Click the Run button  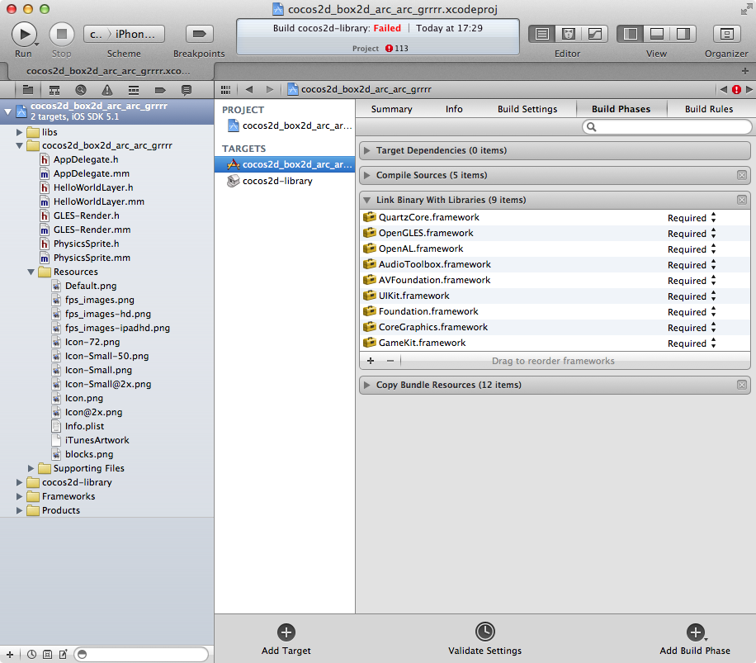coord(24,34)
